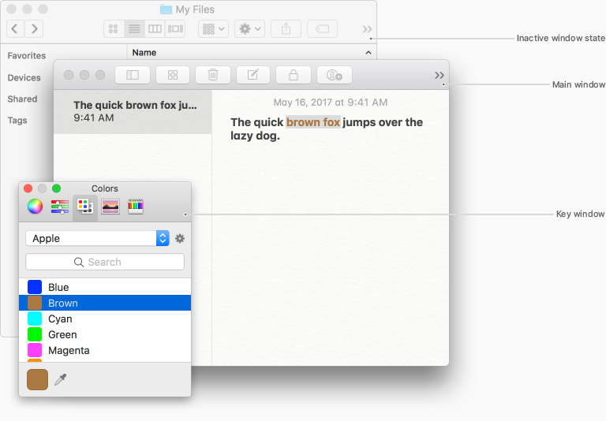Go back in My Files Finder window
The image size is (606, 421).
15,29
